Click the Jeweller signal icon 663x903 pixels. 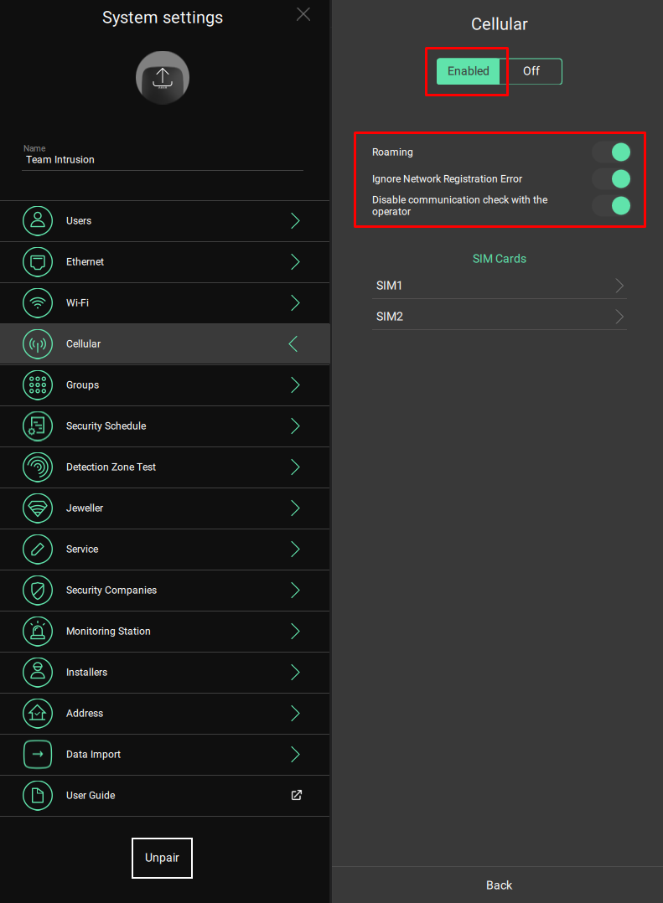click(x=38, y=508)
